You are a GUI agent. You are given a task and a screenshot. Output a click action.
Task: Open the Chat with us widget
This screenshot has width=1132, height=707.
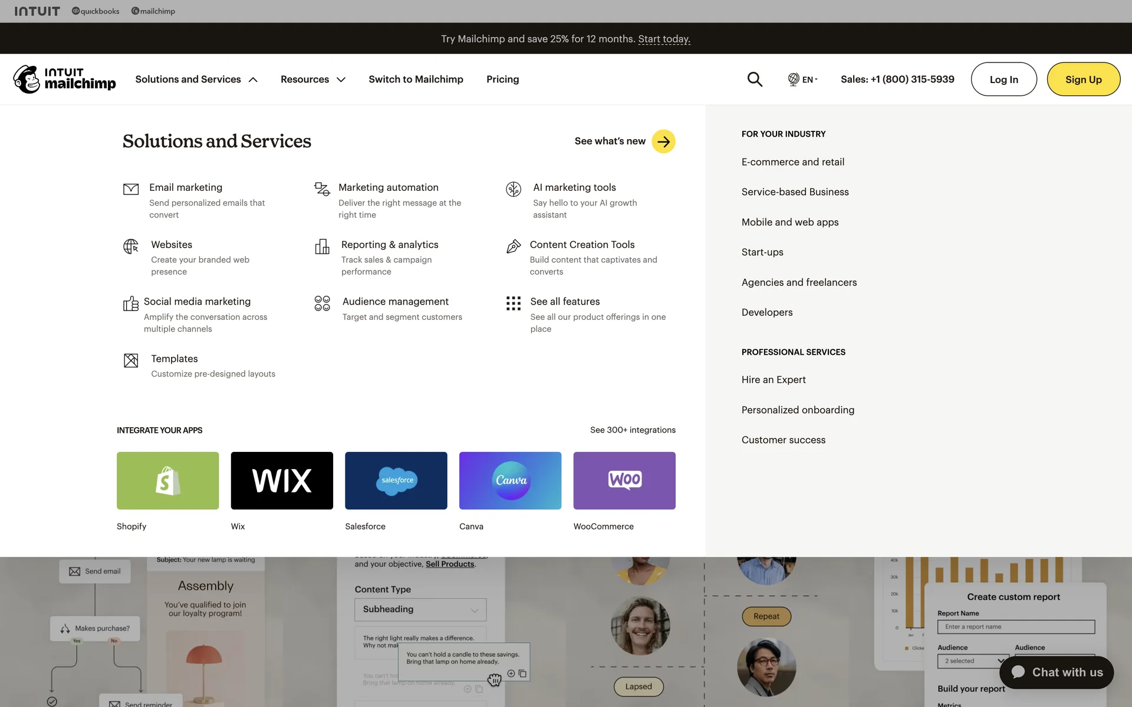[x=1057, y=672]
